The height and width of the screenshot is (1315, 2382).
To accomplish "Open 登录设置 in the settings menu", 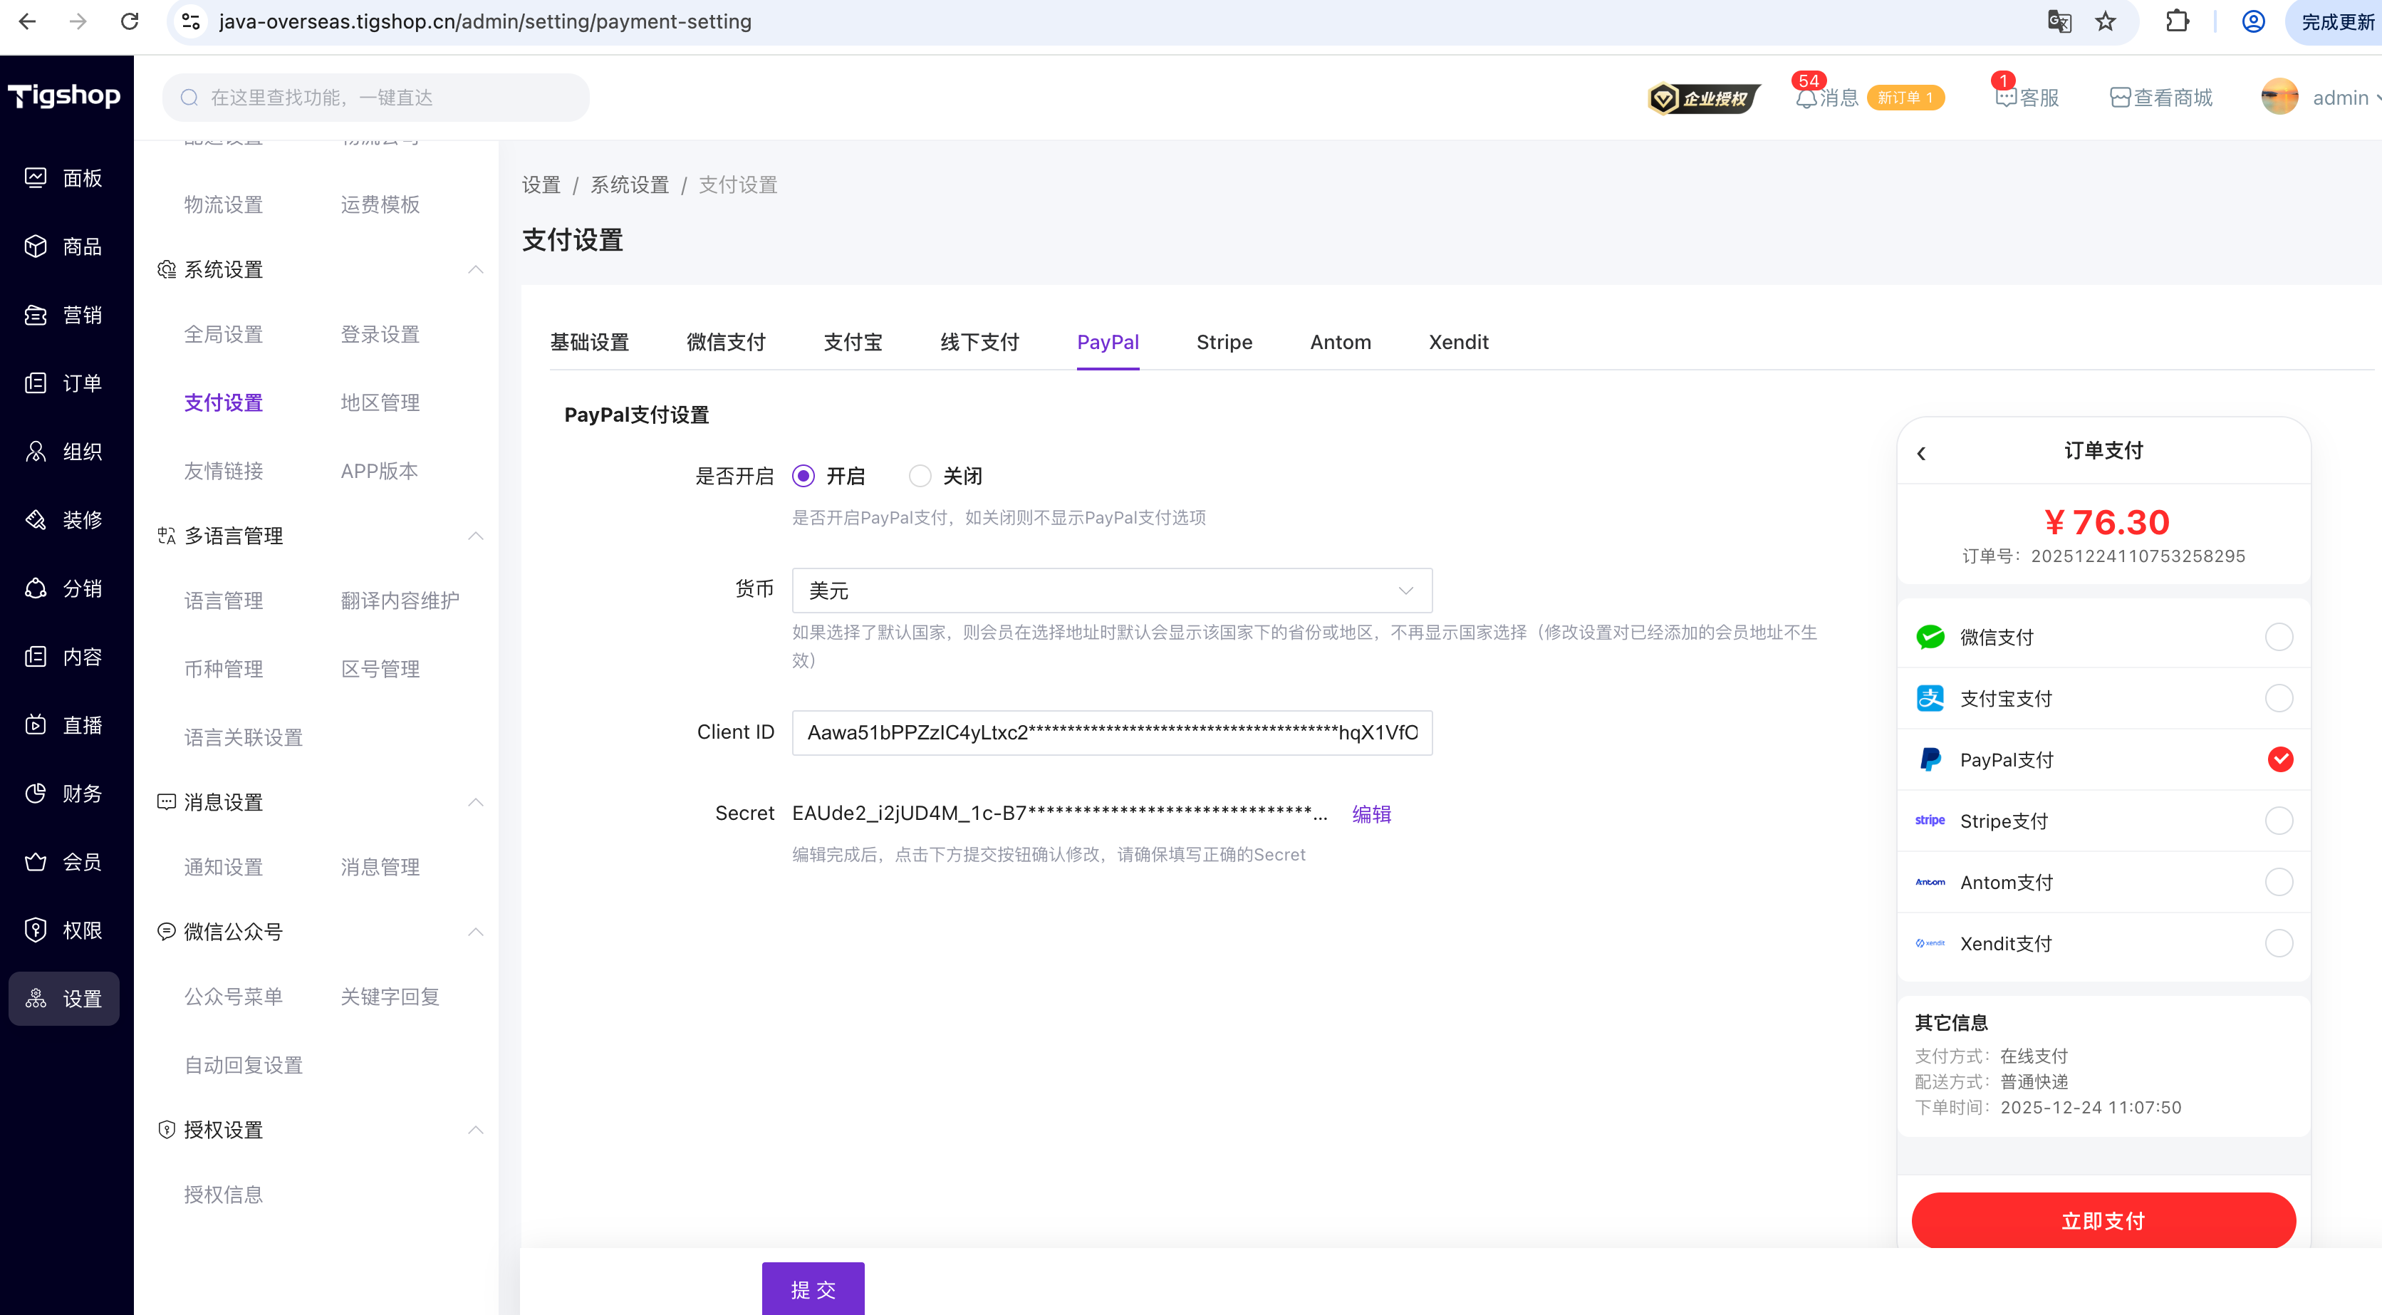I will pos(380,334).
